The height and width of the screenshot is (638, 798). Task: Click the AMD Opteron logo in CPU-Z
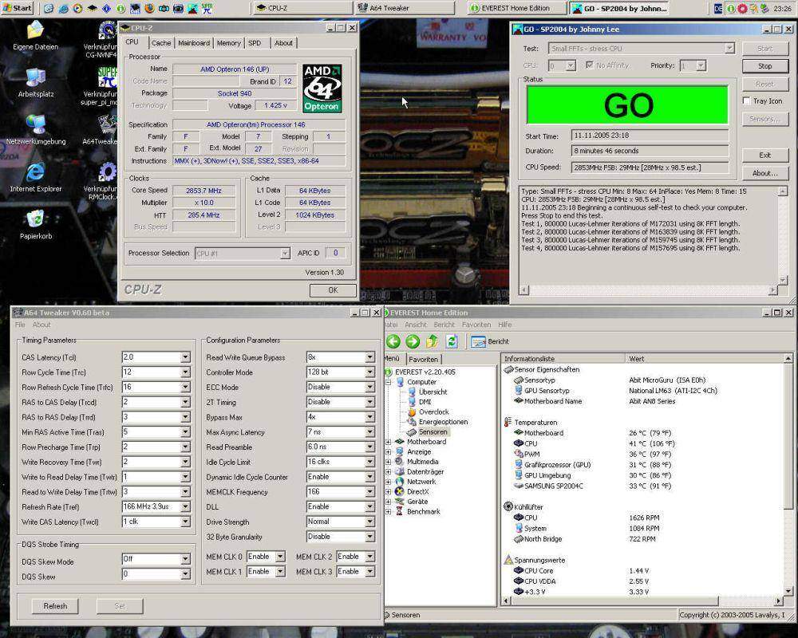tap(322, 88)
